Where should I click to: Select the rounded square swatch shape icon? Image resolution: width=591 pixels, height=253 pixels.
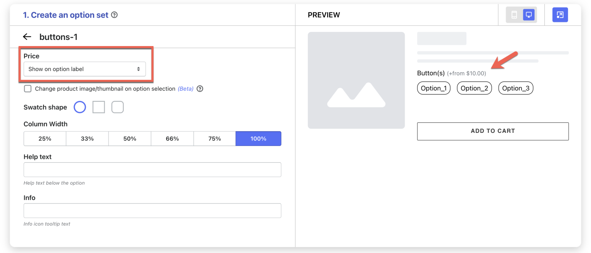click(117, 107)
